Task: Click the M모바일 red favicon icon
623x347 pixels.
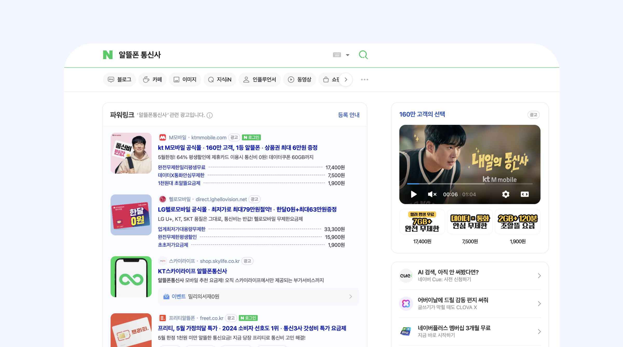Action: coord(162,137)
